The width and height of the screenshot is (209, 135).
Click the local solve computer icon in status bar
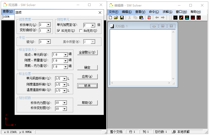(174, 132)
